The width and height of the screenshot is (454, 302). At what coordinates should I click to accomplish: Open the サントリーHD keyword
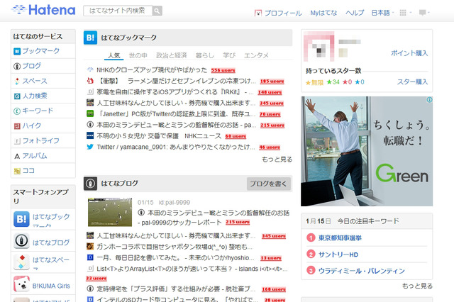(338, 255)
